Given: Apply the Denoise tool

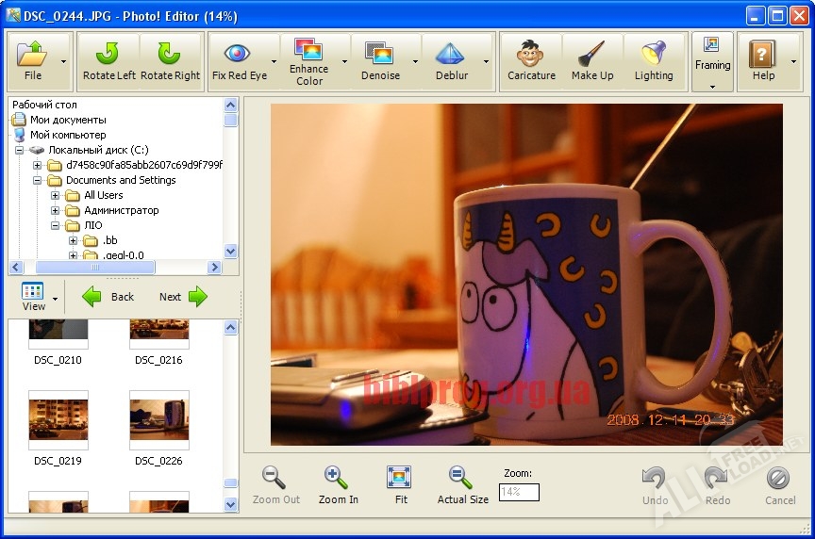Looking at the screenshot, I should pos(380,61).
